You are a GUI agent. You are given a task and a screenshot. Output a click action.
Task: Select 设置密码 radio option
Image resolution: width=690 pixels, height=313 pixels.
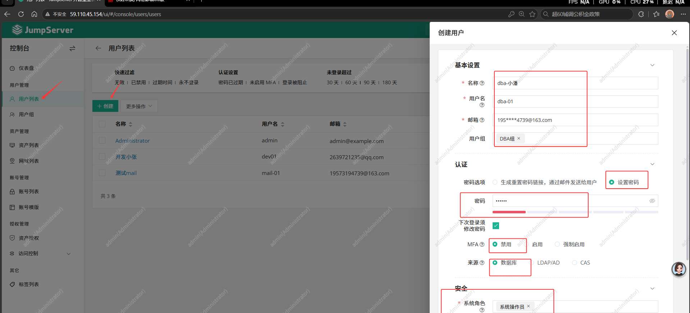612,182
